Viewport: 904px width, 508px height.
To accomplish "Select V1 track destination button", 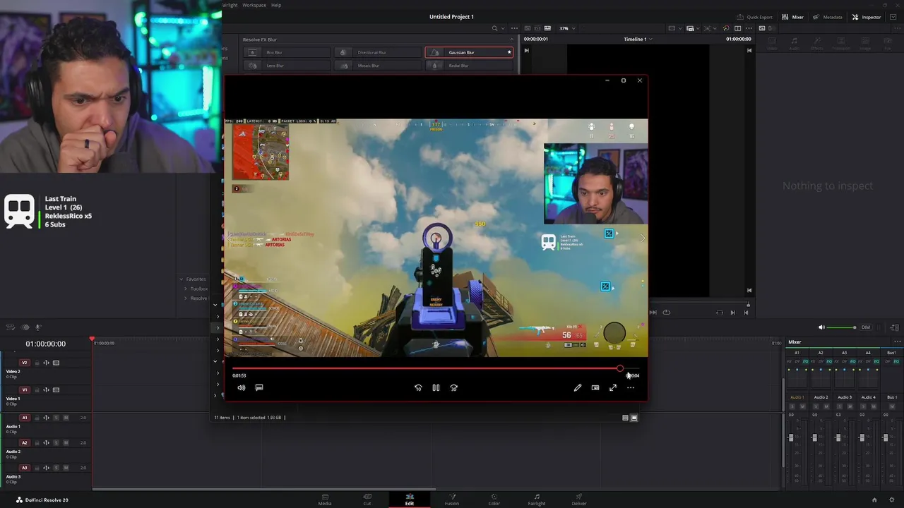I will point(24,389).
